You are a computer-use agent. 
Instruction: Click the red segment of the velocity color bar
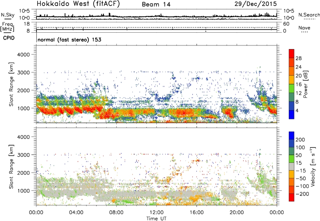[x=292, y=197]
